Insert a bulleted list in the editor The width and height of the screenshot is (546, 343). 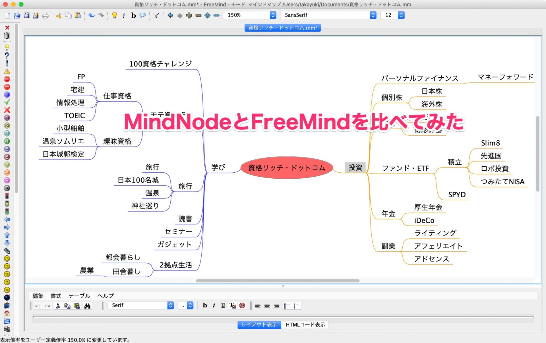click(x=287, y=306)
